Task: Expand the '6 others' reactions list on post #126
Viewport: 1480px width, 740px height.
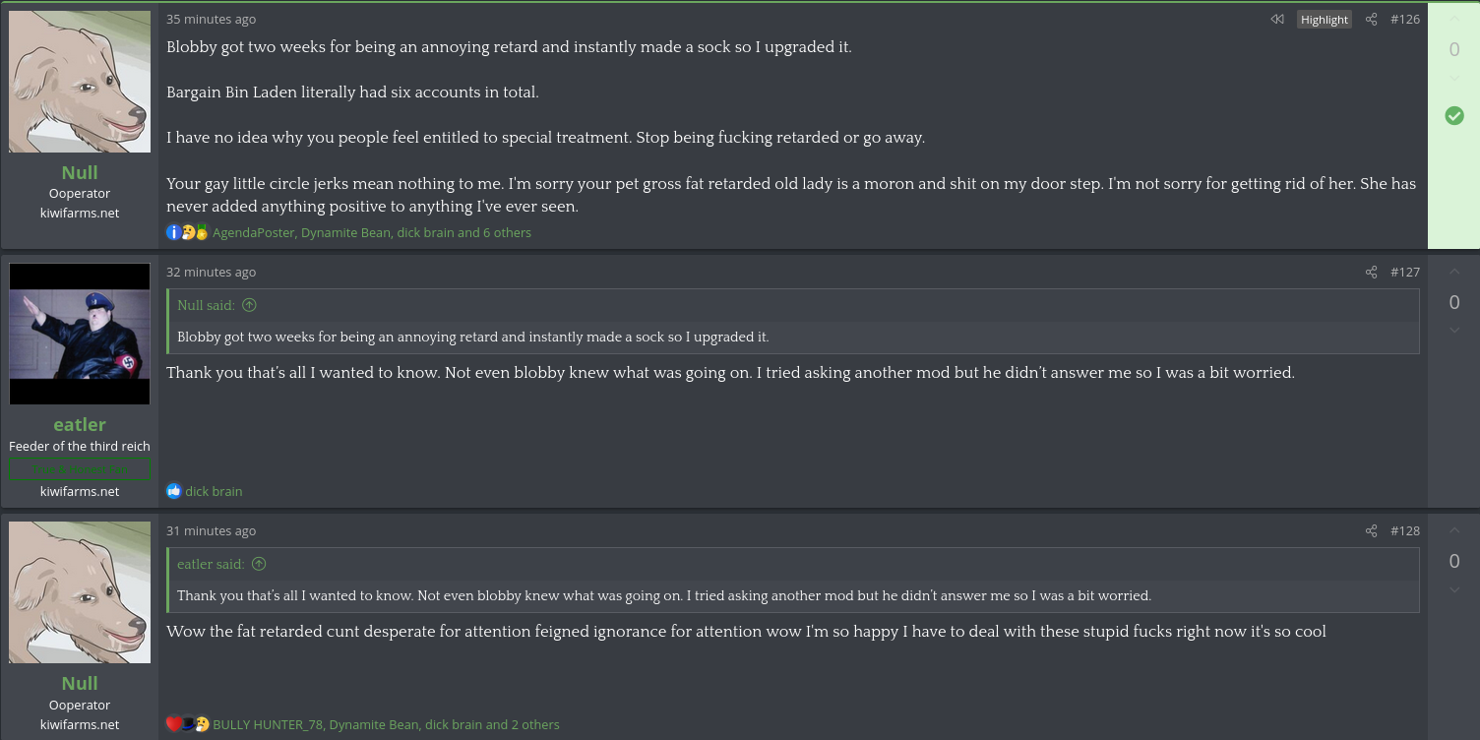Action: point(507,232)
